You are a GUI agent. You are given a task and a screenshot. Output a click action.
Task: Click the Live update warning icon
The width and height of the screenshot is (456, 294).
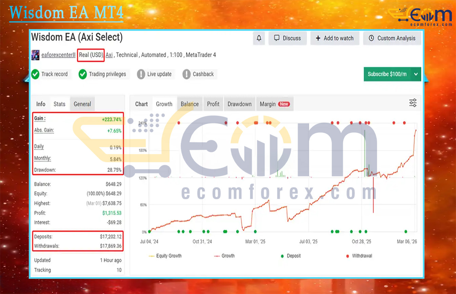pos(141,74)
